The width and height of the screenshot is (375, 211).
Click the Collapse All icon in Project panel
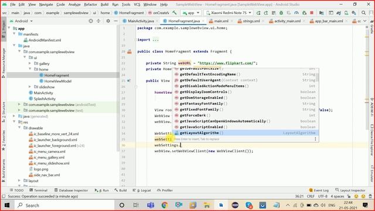(98, 21)
